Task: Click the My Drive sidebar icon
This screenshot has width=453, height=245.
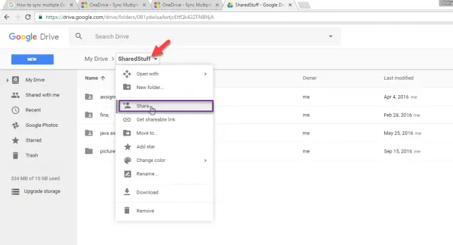Action: coord(16,80)
